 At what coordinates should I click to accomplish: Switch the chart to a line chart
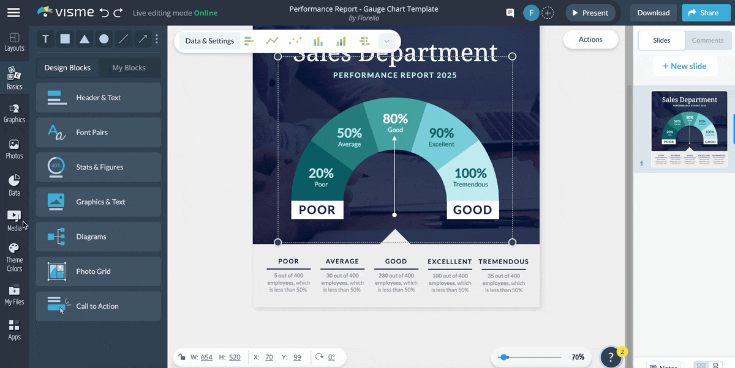coord(272,40)
